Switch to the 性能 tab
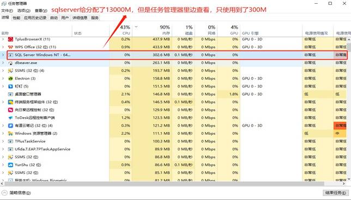The width and height of the screenshot is (351, 200). point(16,18)
